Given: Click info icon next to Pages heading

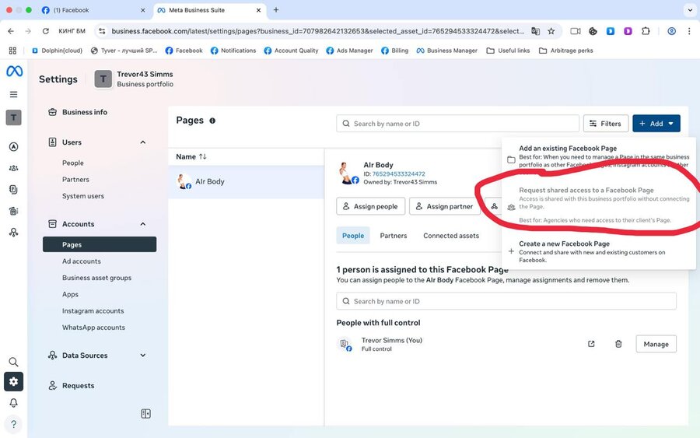Looking at the screenshot, I should point(212,121).
